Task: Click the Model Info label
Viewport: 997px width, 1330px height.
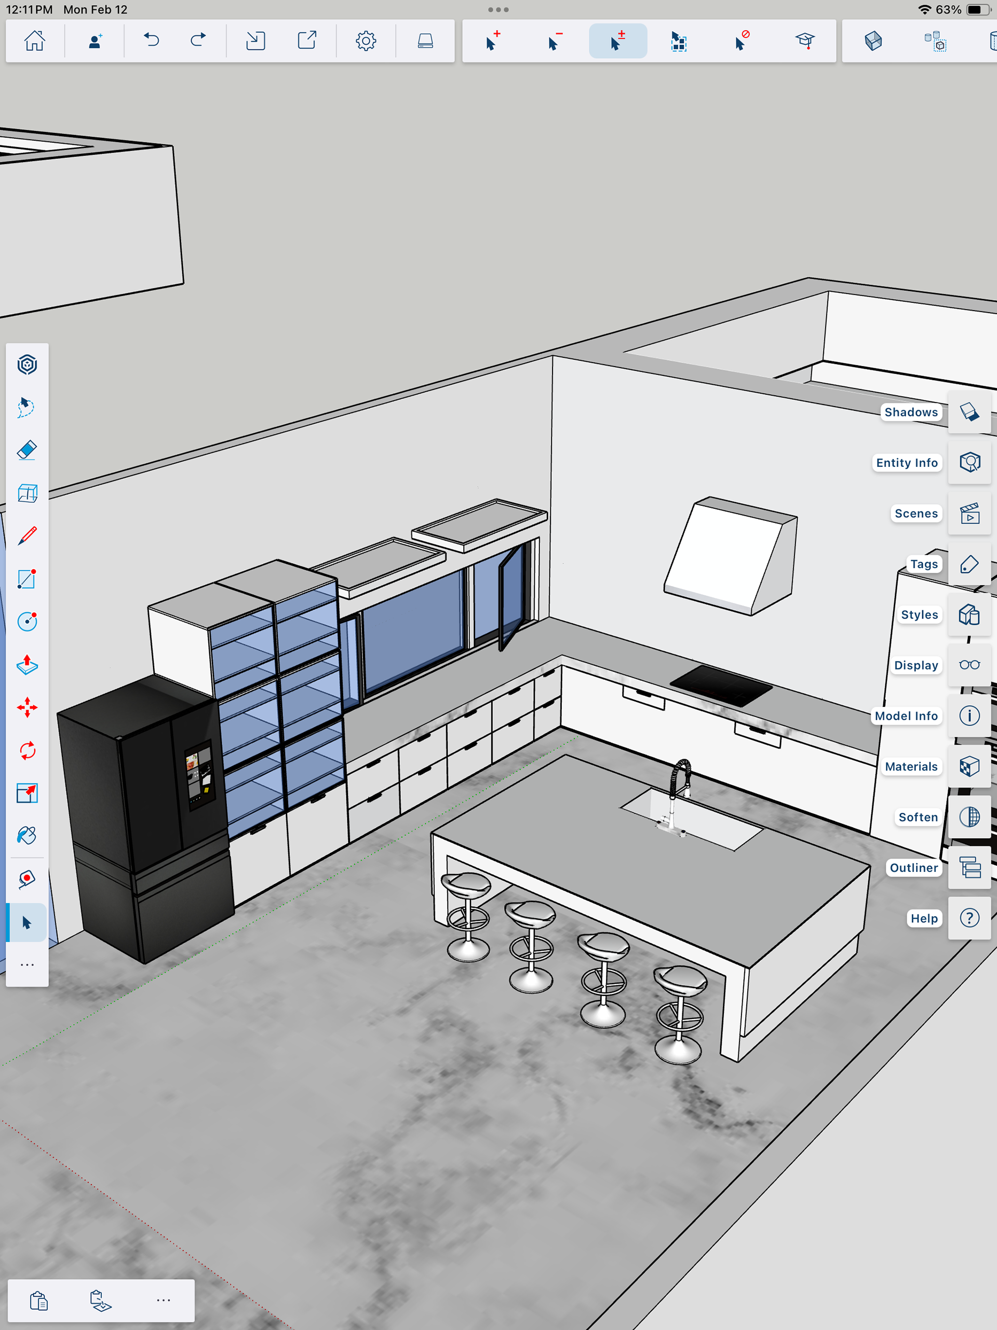Action: (x=906, y=716)
